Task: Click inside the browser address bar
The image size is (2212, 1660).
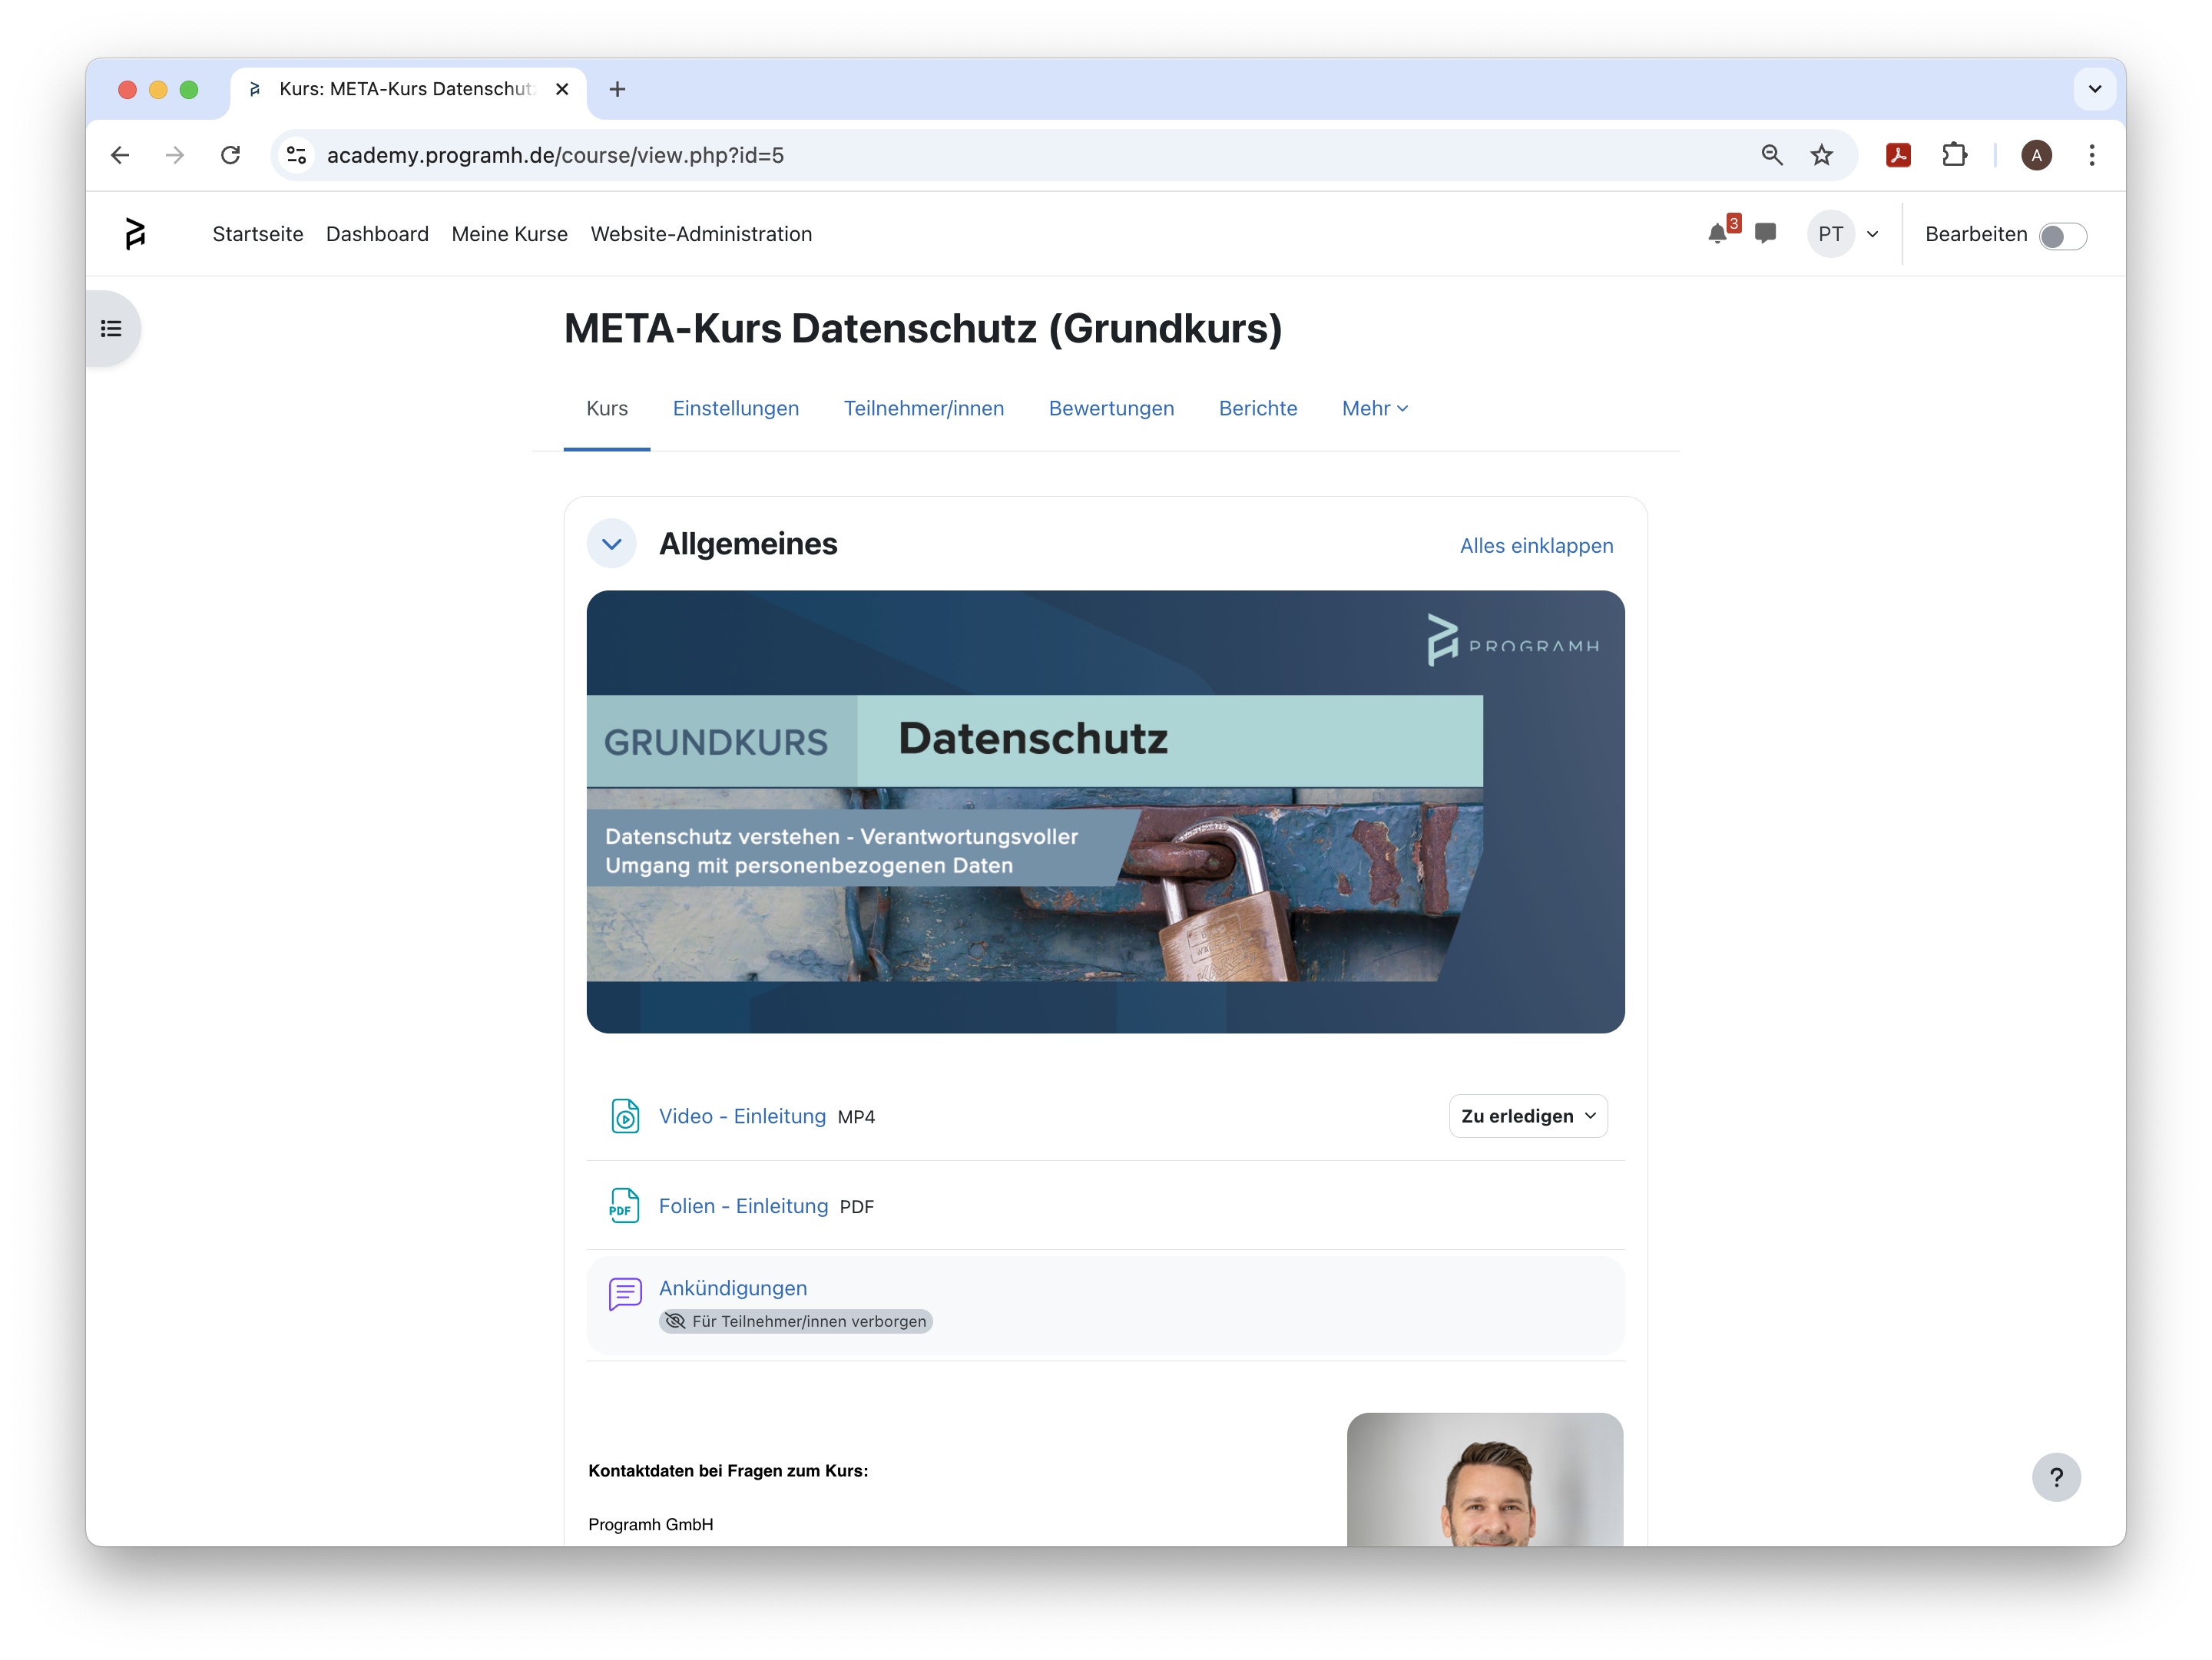Action: click(x=556, y=155)
